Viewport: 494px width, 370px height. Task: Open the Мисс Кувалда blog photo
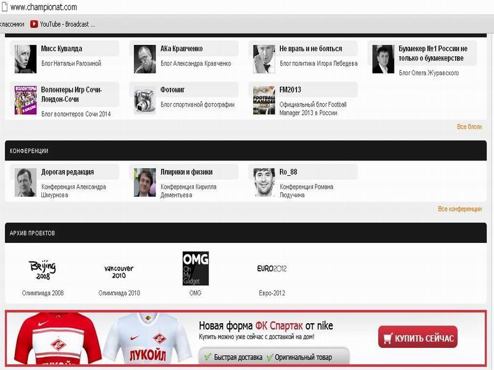25,59
